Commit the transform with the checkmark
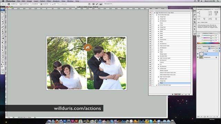Viewport: 221px width, 124px height. click(x=97, y=4)
